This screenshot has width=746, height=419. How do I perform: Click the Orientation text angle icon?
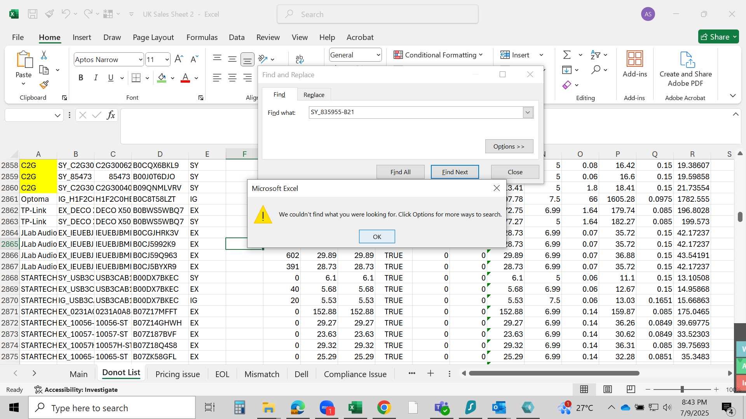coord(263,59)
